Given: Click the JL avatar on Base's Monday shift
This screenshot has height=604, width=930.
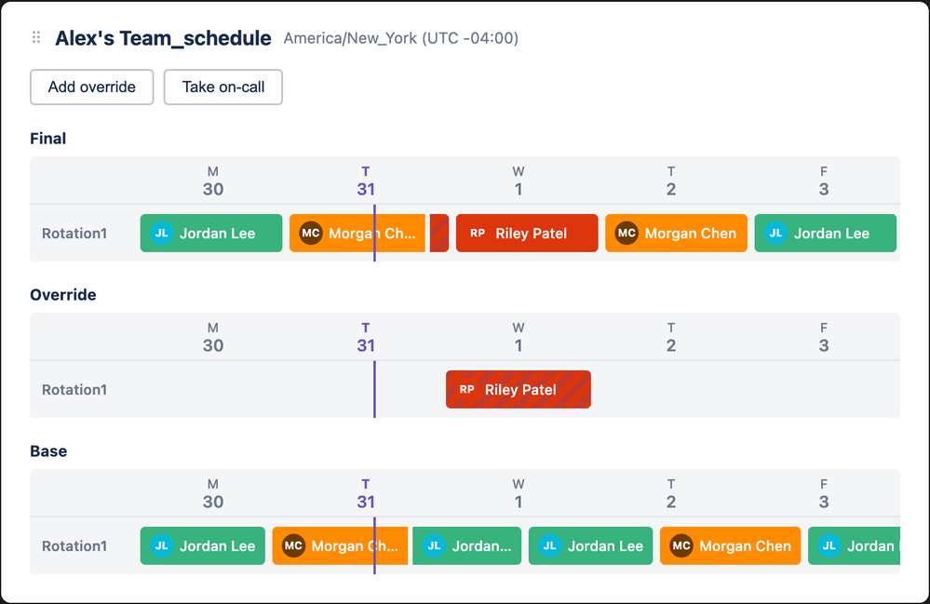Looking at the screenshot, I should coord(161,546).
